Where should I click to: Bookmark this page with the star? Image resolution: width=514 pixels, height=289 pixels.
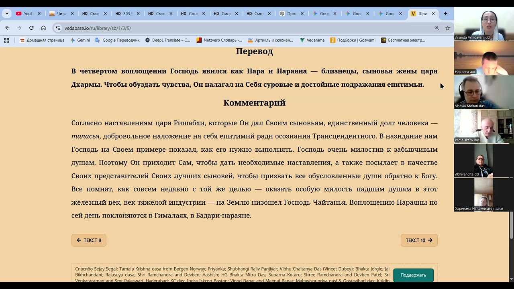(448, 28)
